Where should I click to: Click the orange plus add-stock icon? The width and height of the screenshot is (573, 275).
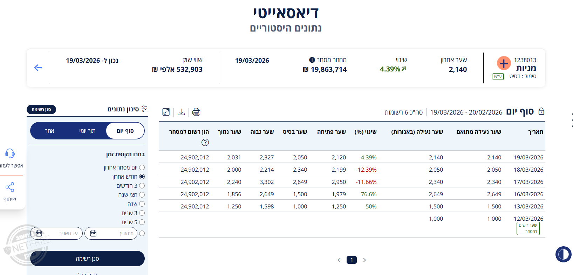pos(504,63)
